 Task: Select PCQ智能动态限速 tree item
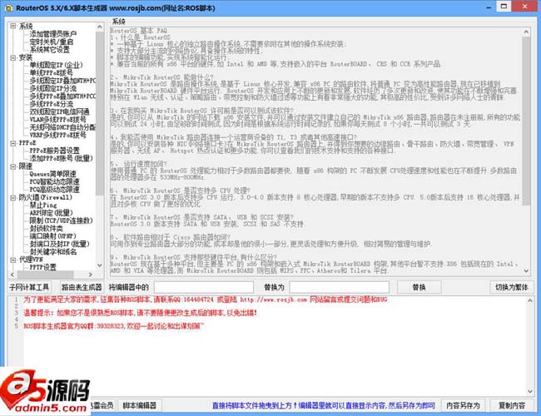[54, 181]
